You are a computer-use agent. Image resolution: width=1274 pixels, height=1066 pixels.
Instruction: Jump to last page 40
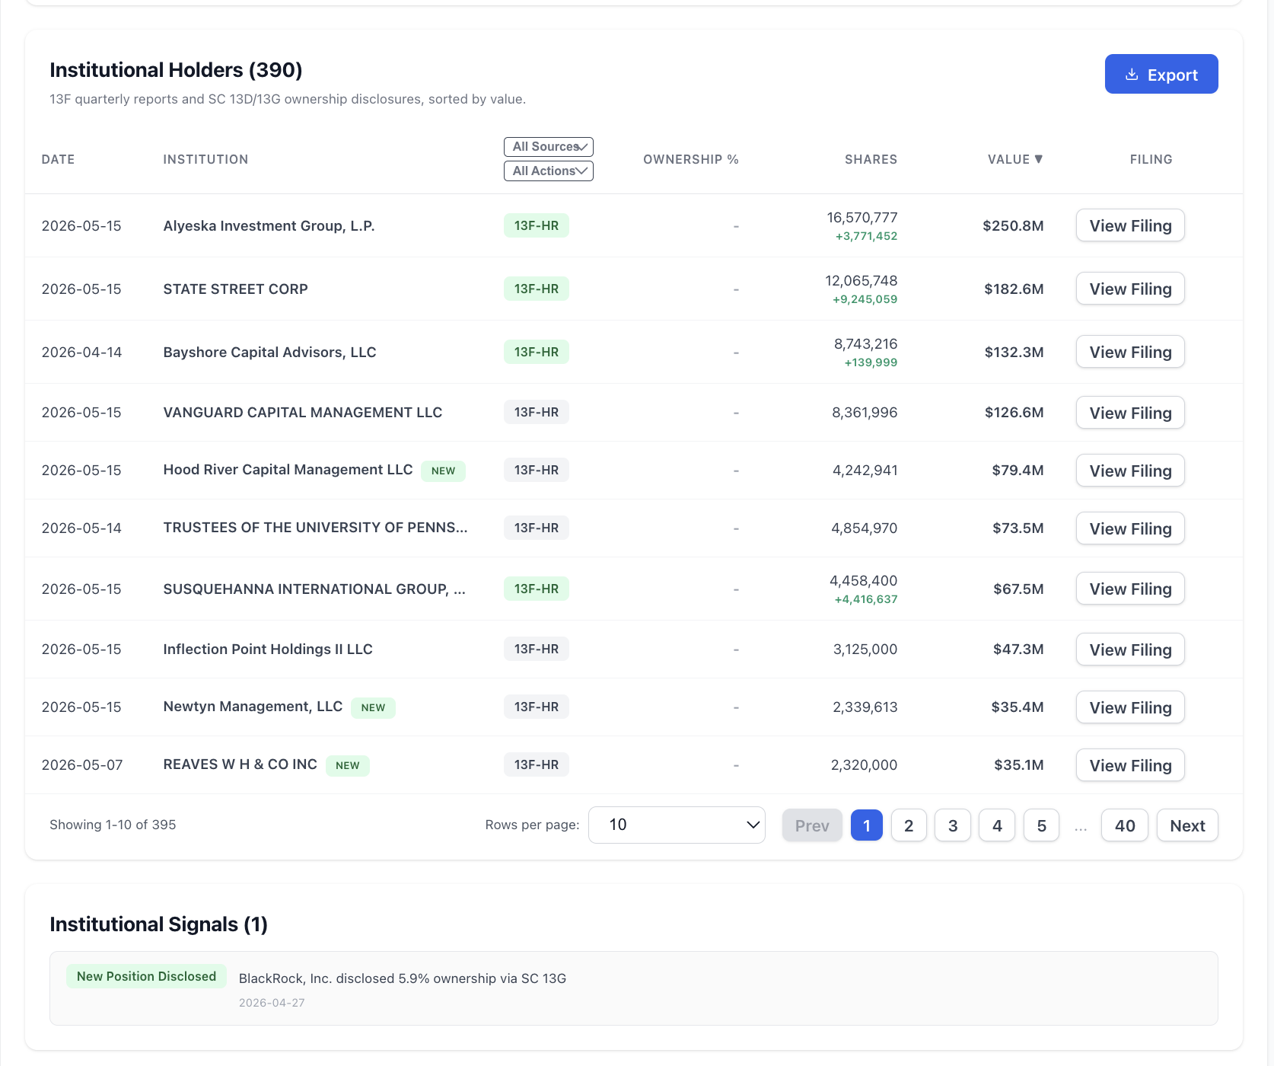(x=1125, y=825)
